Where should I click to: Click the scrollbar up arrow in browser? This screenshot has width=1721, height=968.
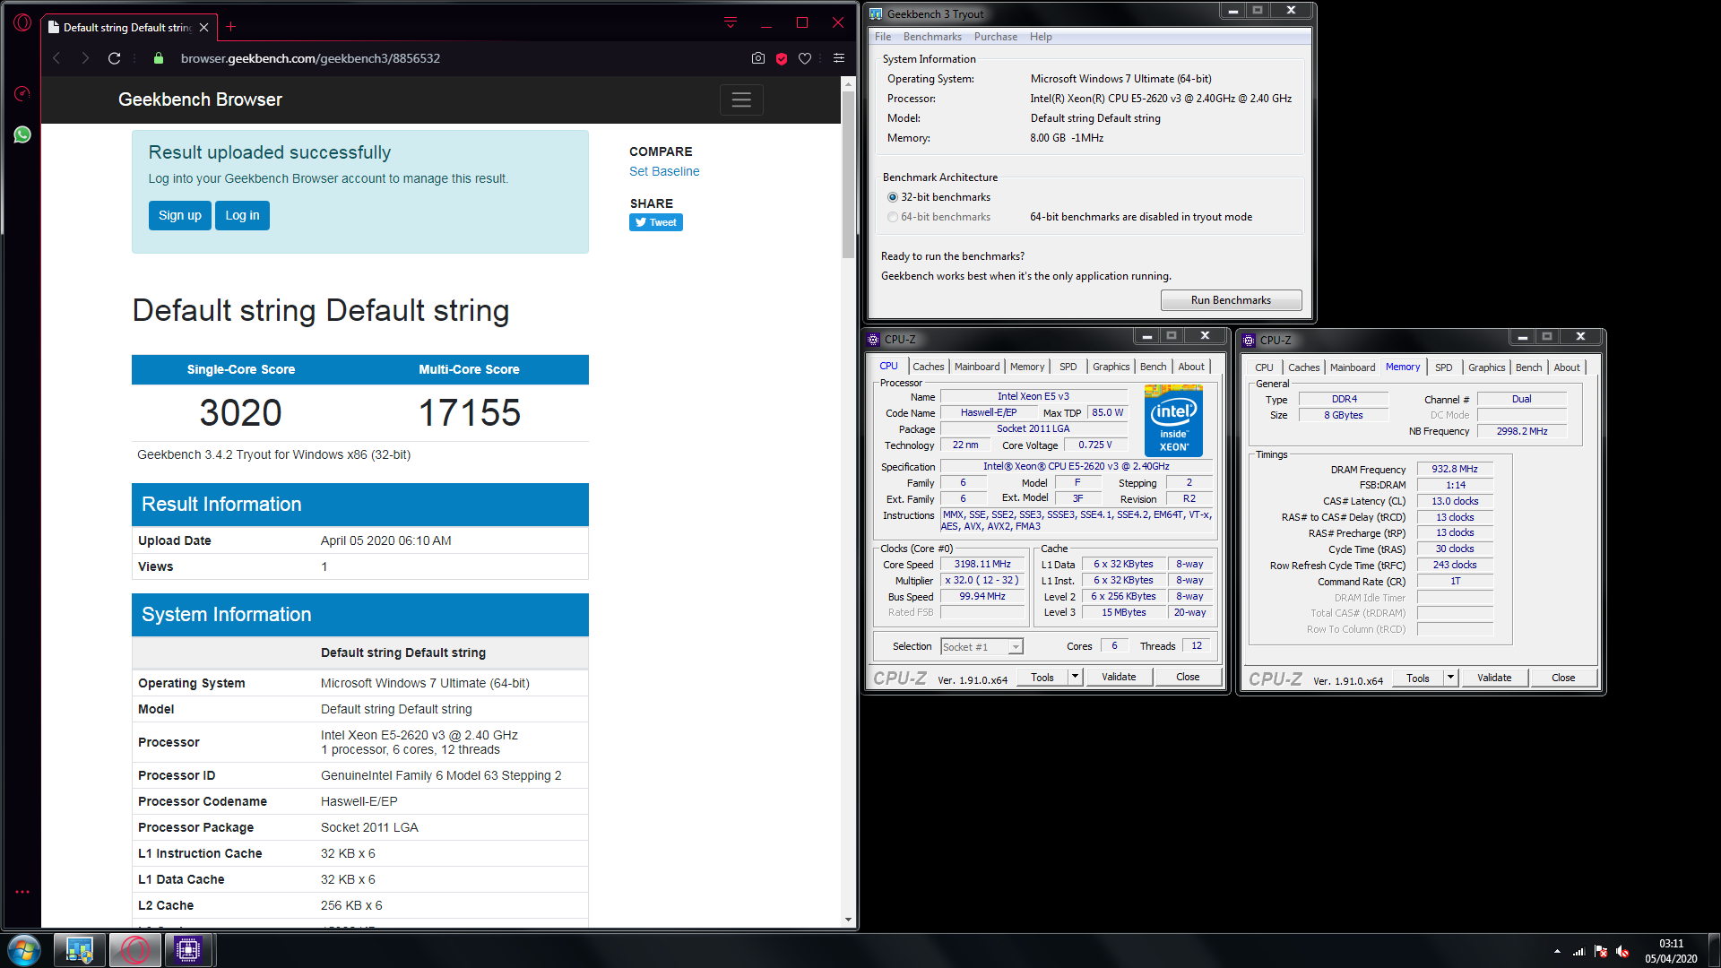point(848,83)
